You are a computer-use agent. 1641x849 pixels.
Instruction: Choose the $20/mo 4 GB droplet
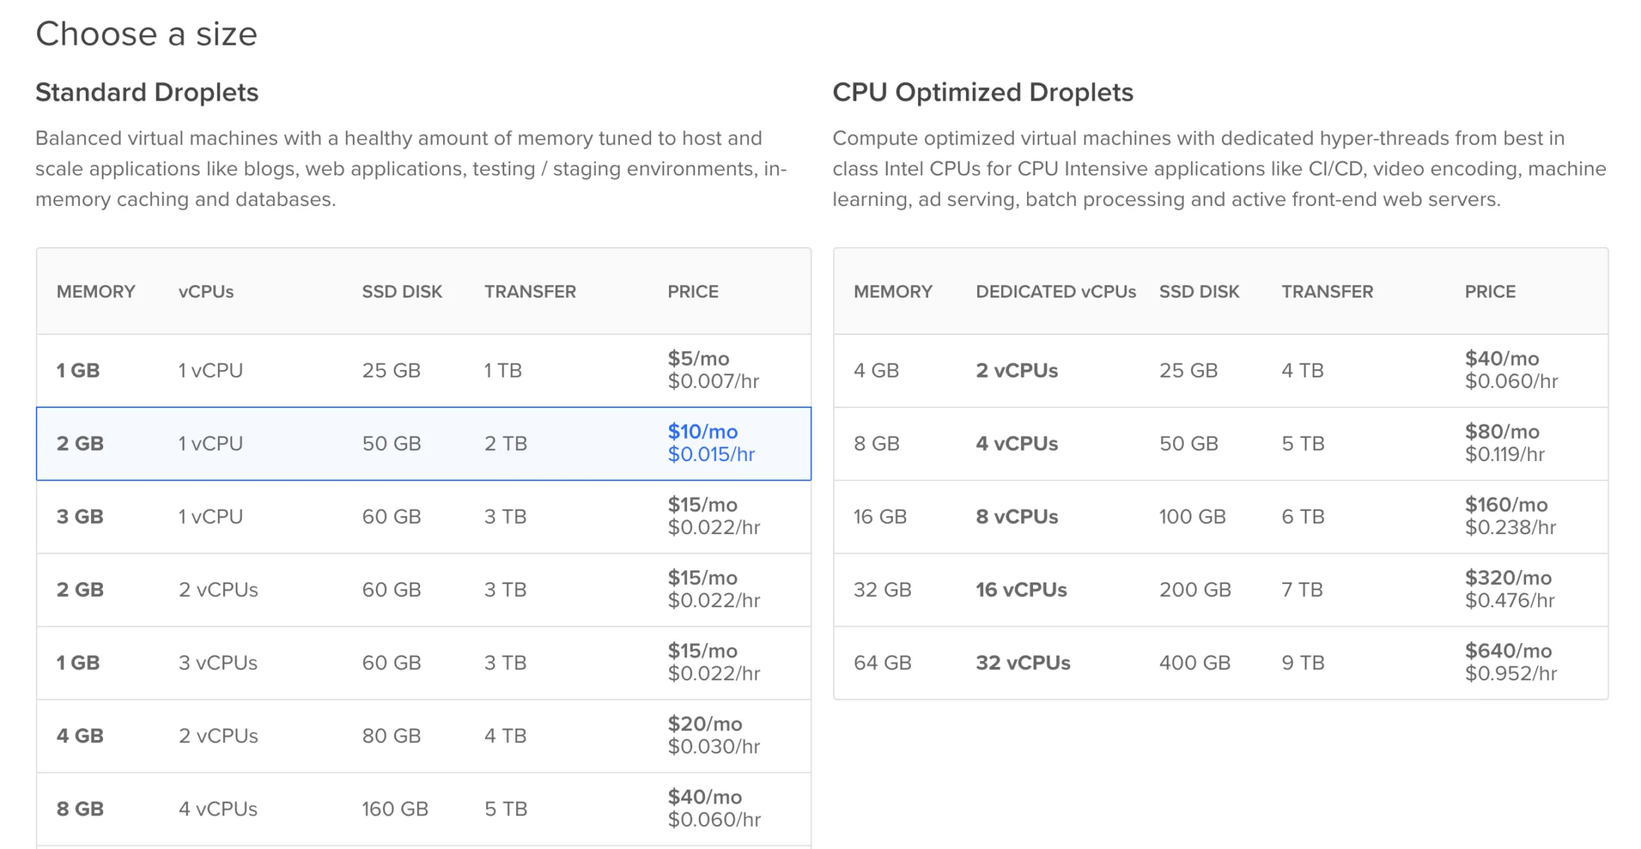click(423, 736)
